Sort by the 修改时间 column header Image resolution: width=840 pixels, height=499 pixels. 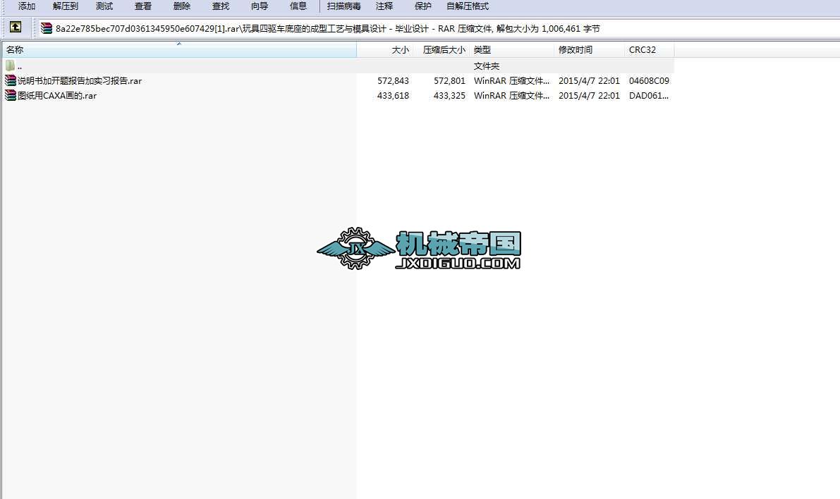point(590,50)
